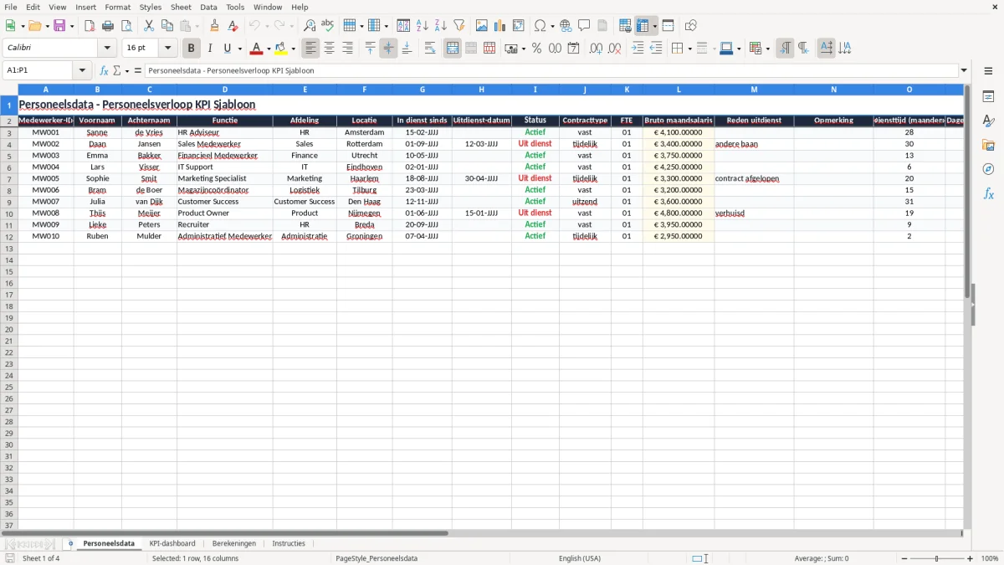Toggle Center Horizontally alignment
This screenshot has height=565, width=1004.
pyautogui.click(x=330, y=49)
